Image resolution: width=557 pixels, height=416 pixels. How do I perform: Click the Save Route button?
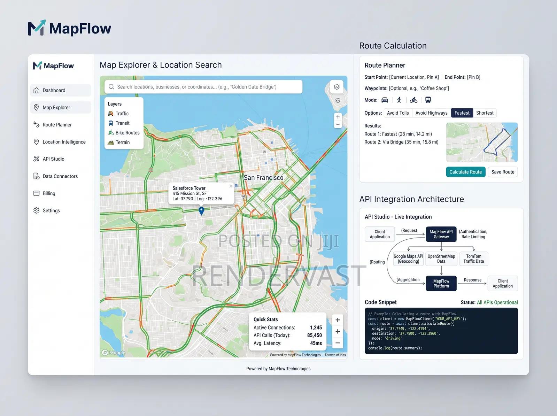pyautogui.click(x=503, y=172)
